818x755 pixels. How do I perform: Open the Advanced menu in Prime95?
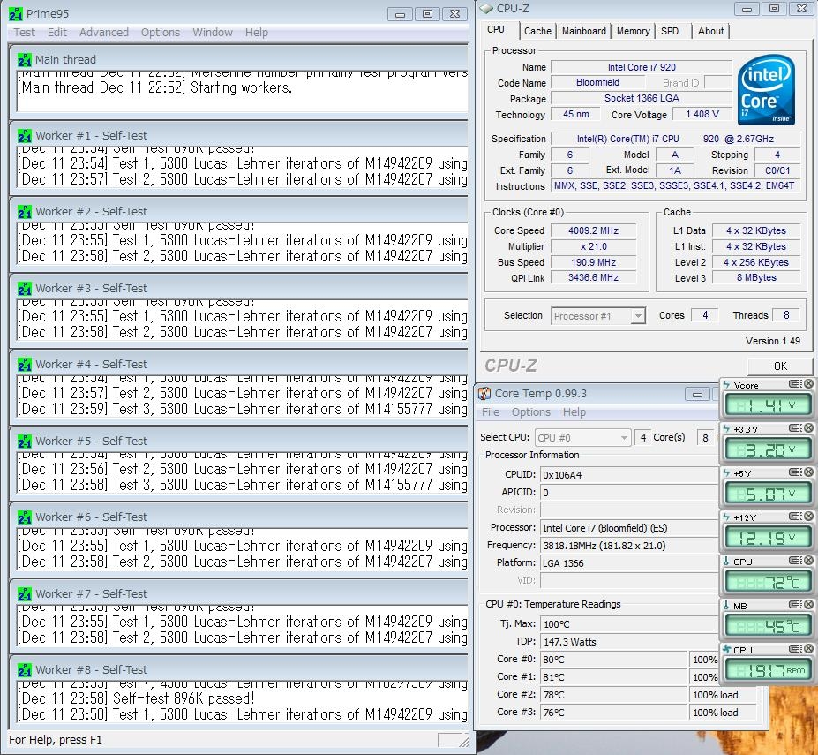pyautogui.click(x=103, y=33)
